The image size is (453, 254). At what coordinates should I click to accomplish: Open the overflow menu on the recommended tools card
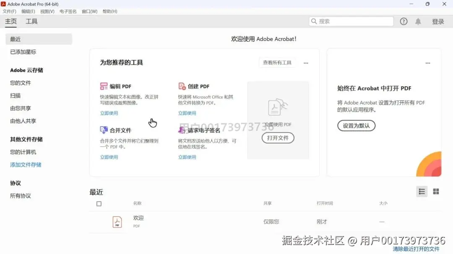point(306,62)
